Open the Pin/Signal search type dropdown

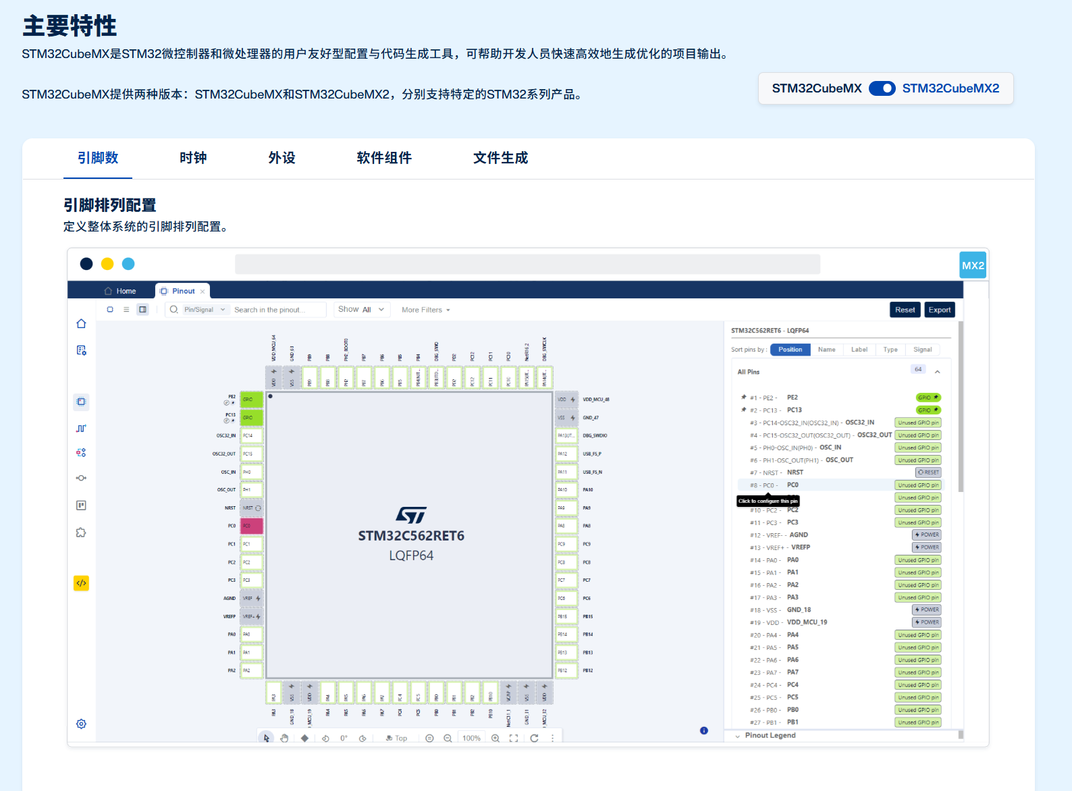point(205,310)
